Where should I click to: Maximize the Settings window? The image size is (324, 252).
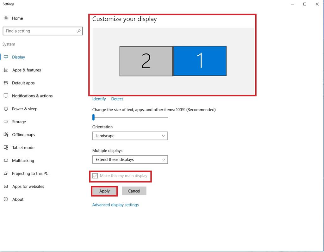[305, 4]
